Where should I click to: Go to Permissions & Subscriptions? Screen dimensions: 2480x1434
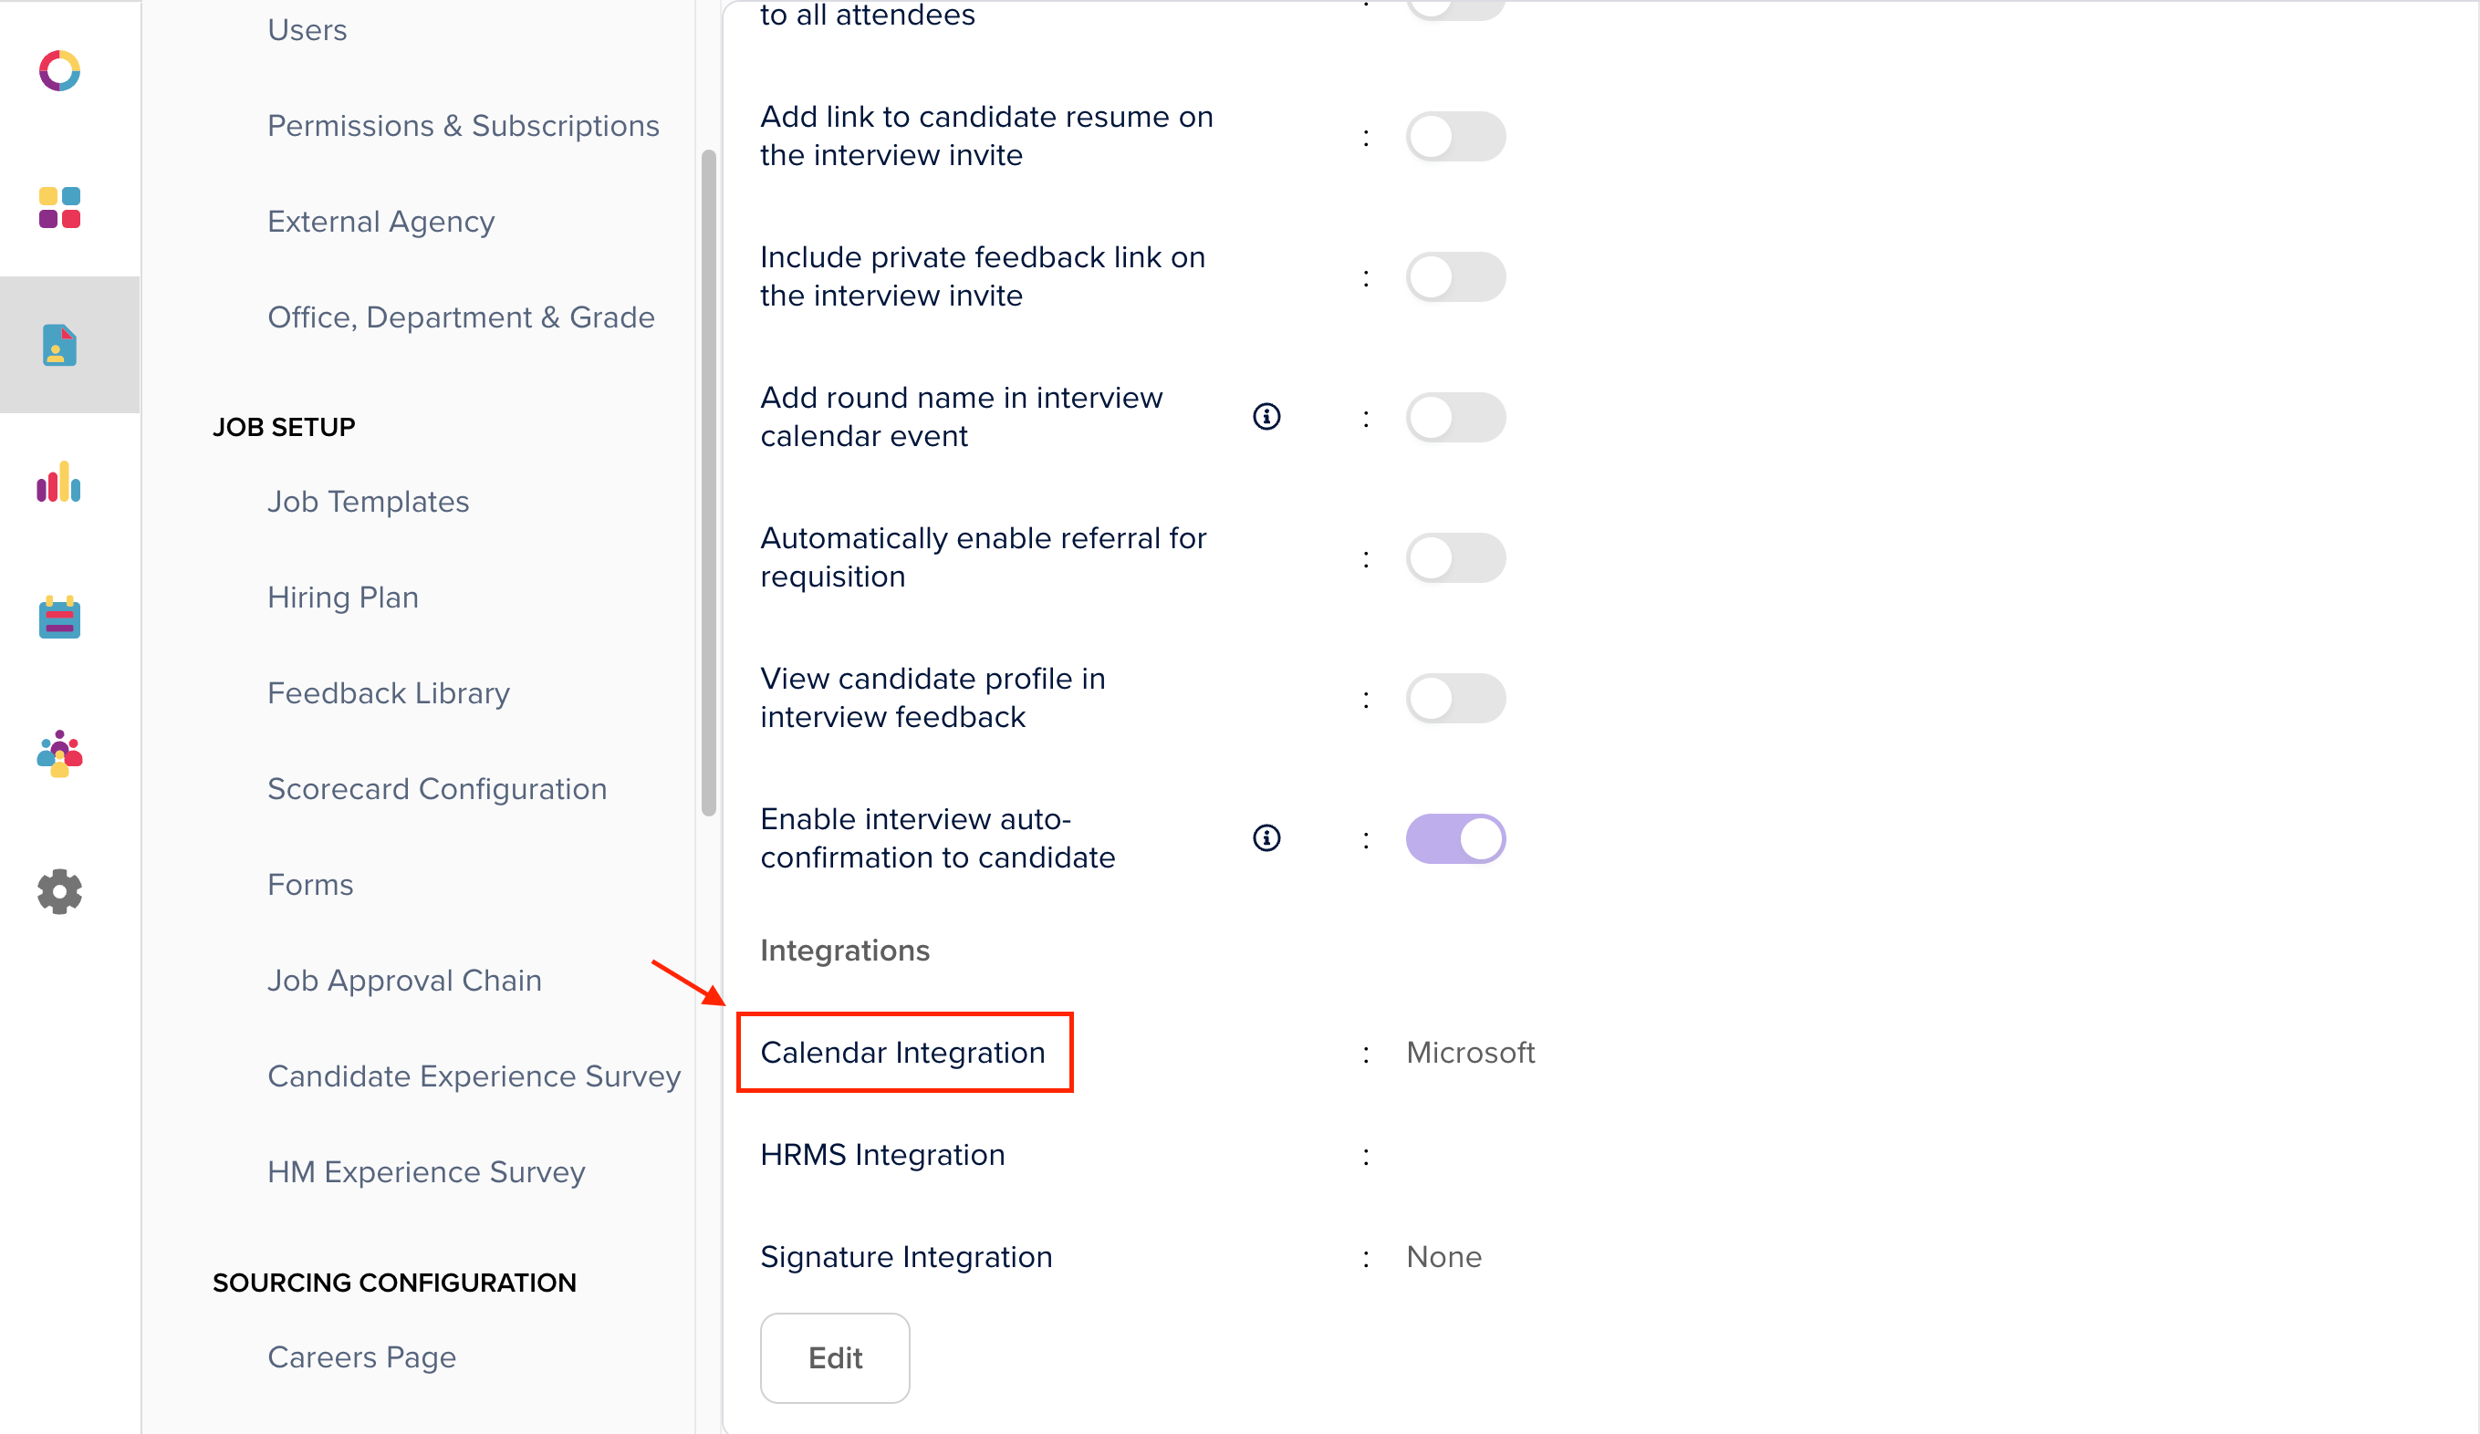[463, 126]
